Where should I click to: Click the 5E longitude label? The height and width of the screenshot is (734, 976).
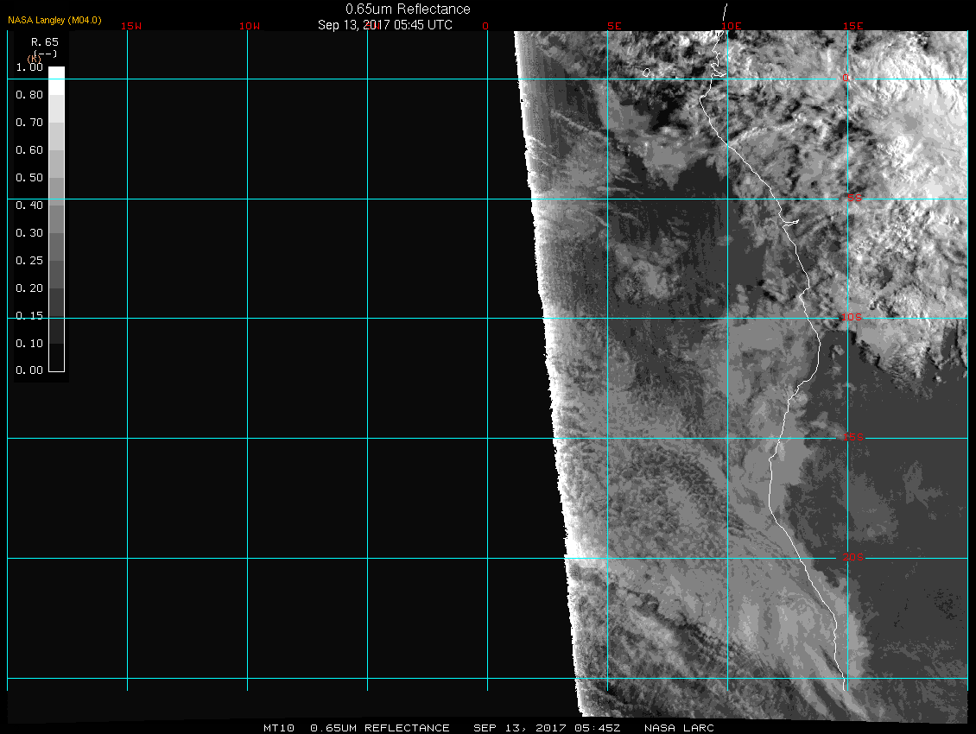tap(614, 26)
